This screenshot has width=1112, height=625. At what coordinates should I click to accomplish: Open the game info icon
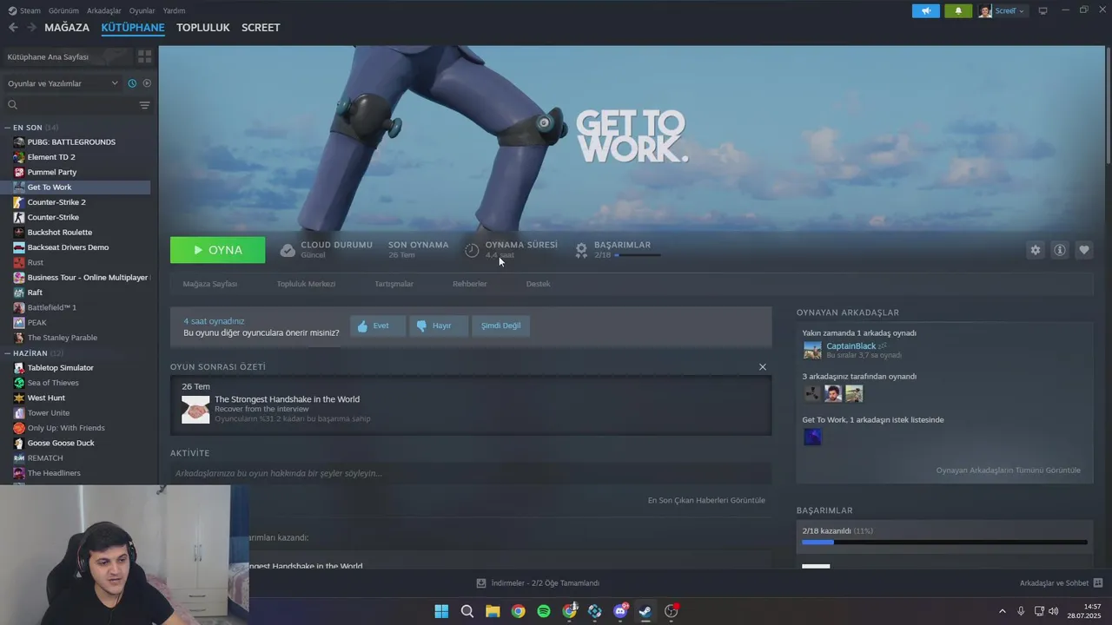click(x=1060, y=250)
